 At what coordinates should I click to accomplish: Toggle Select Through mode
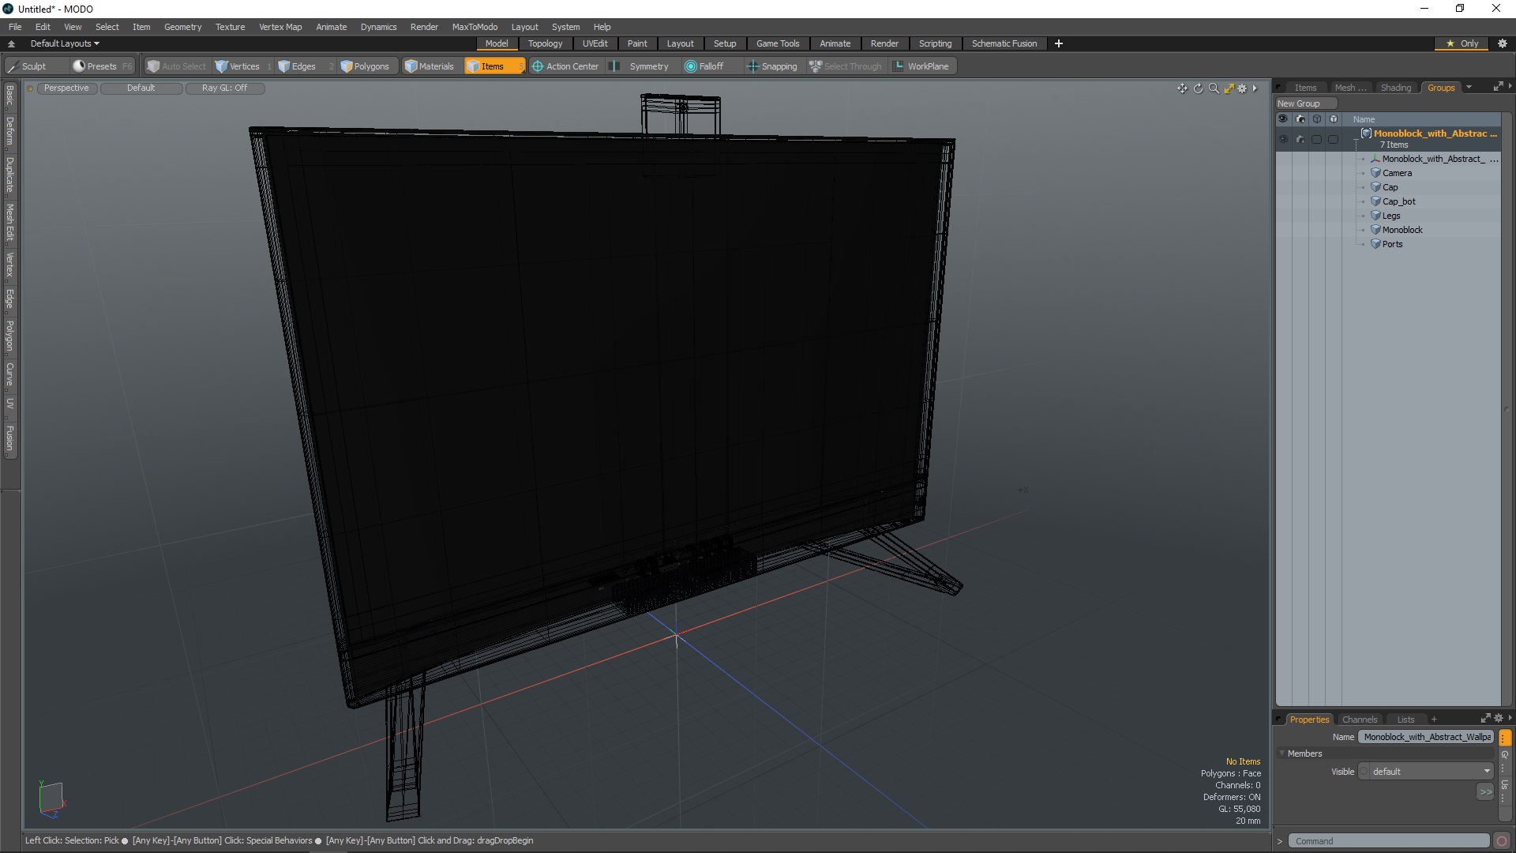pos(846,66)
